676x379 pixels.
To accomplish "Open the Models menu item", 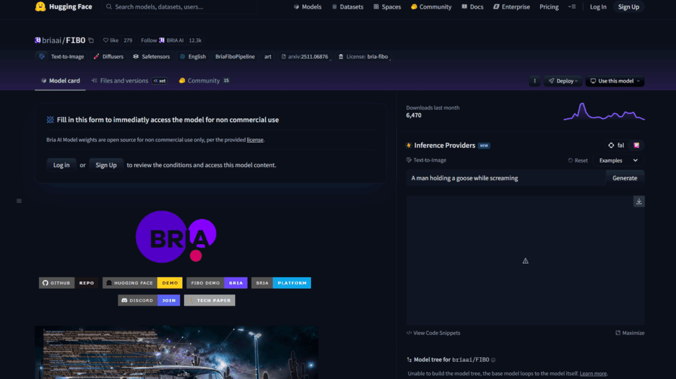I will 308,7.
